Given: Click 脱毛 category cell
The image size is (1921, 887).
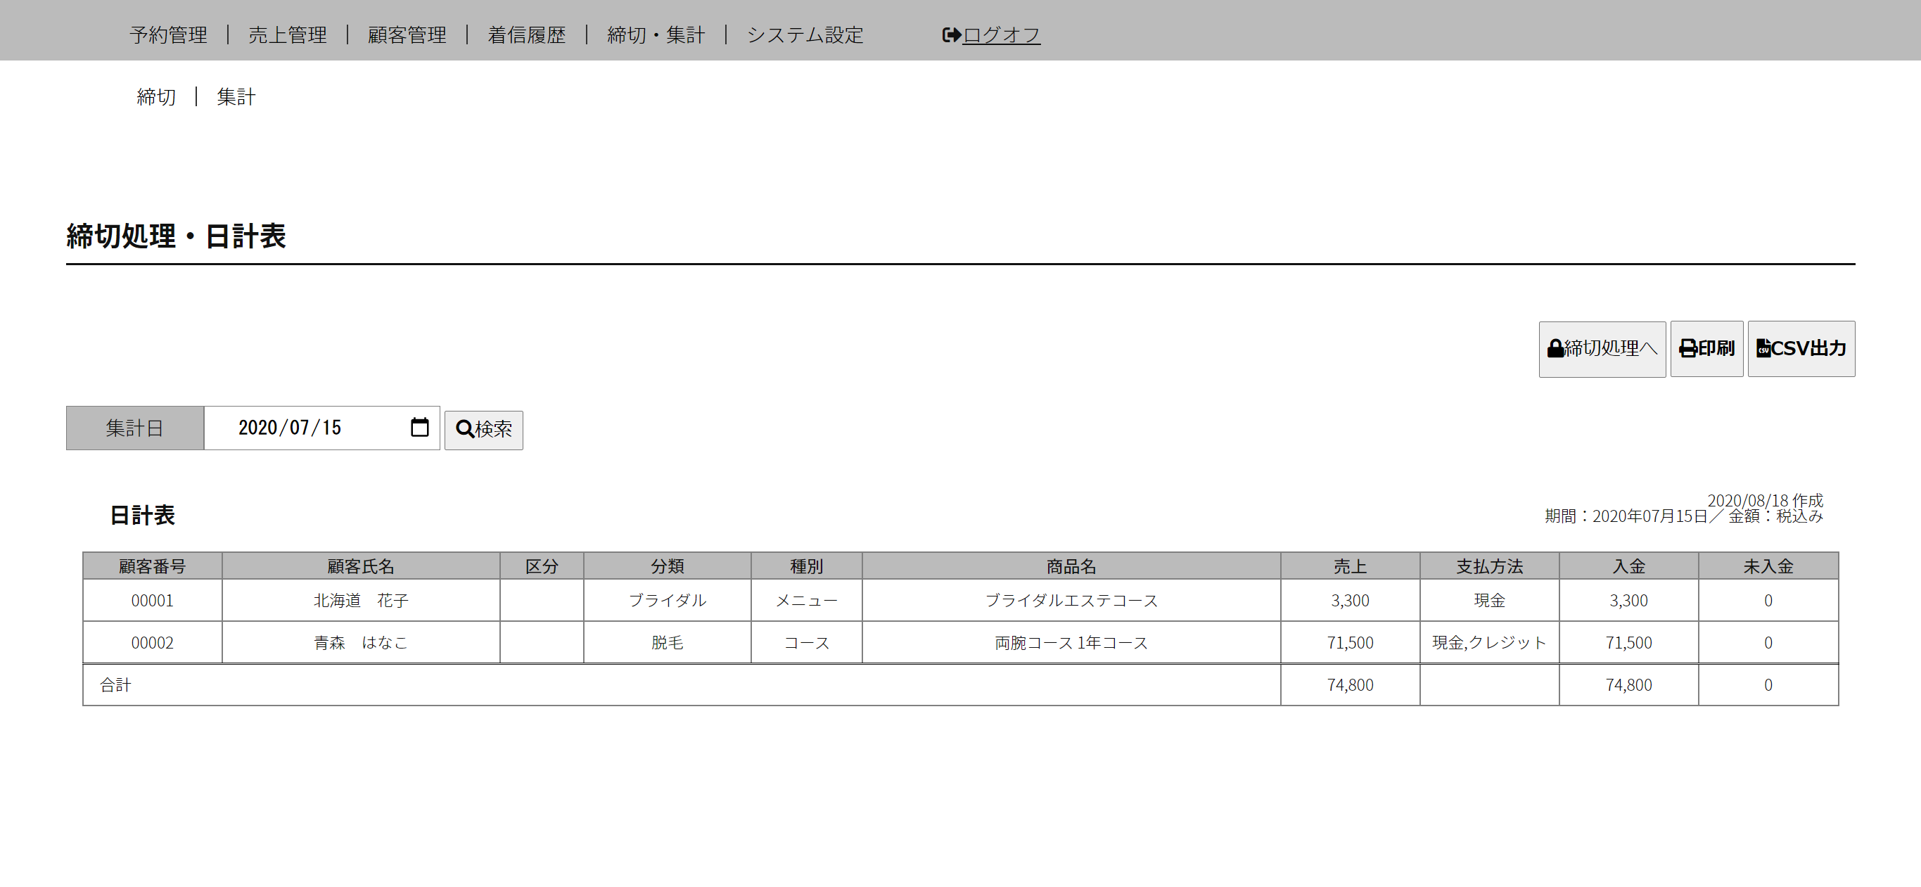Looking at the screenshot, I should (668, 642).
